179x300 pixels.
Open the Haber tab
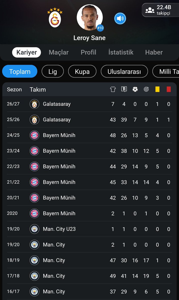tap(154, 53)
